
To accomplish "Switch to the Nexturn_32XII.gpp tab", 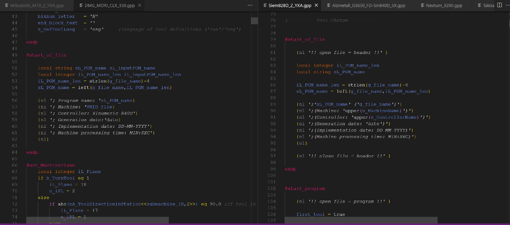I will tap(444, 5).
